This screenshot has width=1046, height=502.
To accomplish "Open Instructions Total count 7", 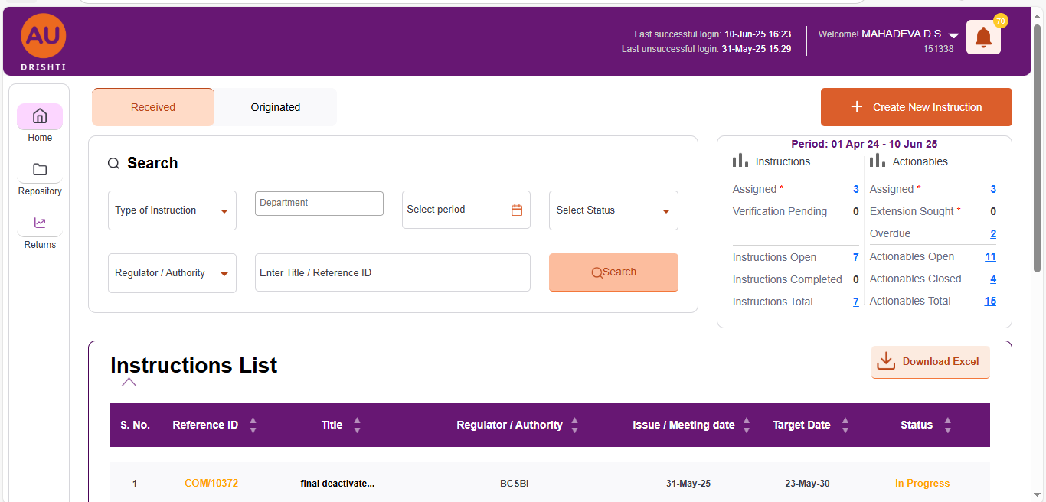I will 856,302.
